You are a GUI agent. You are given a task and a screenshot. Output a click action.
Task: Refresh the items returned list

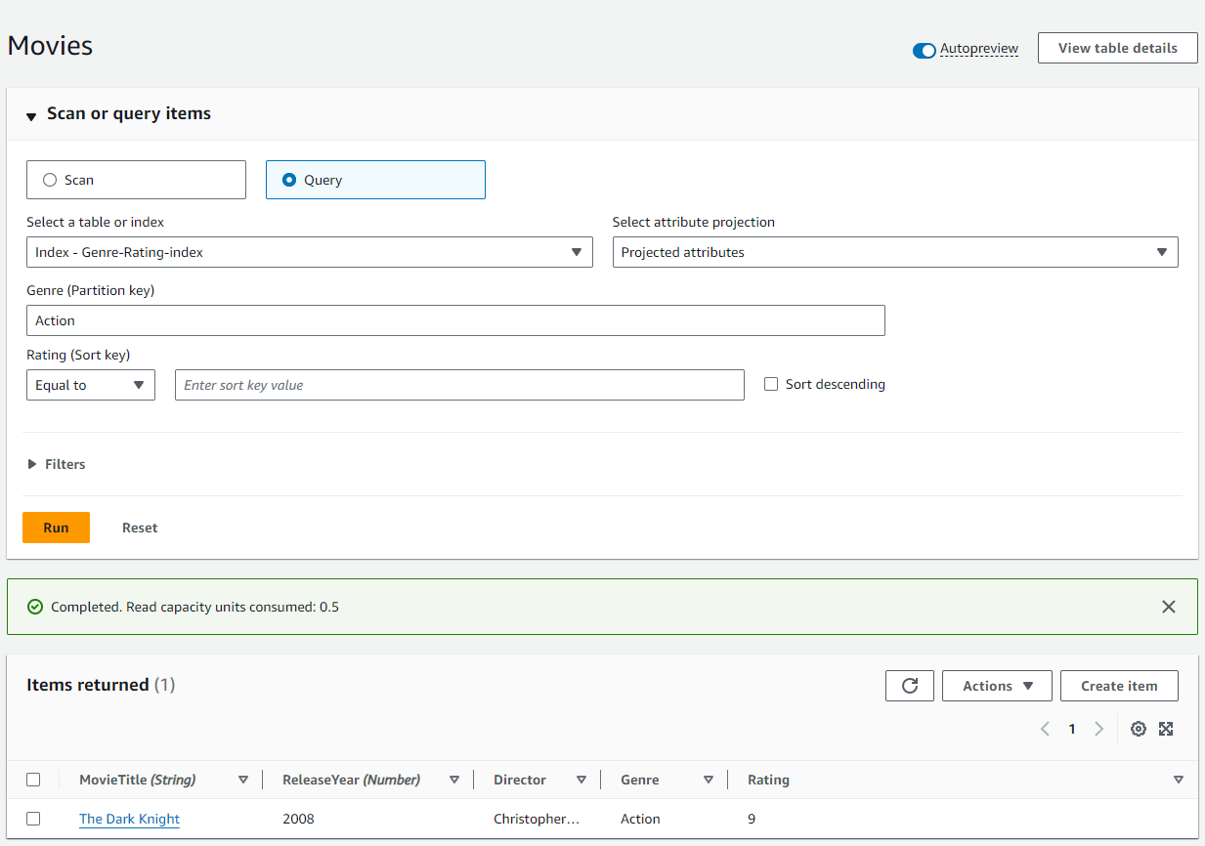909,686
